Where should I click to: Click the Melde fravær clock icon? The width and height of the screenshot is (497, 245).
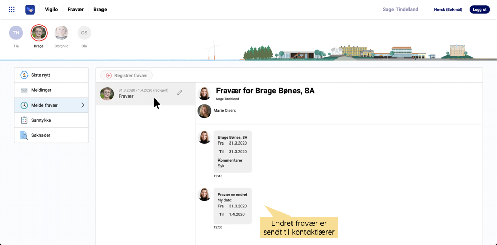(24, 105)
